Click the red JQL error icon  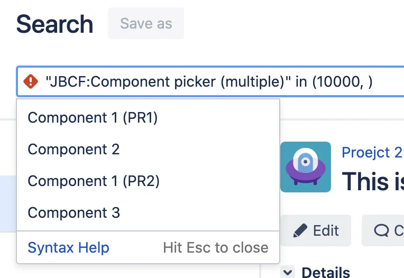tap(31, 81)
